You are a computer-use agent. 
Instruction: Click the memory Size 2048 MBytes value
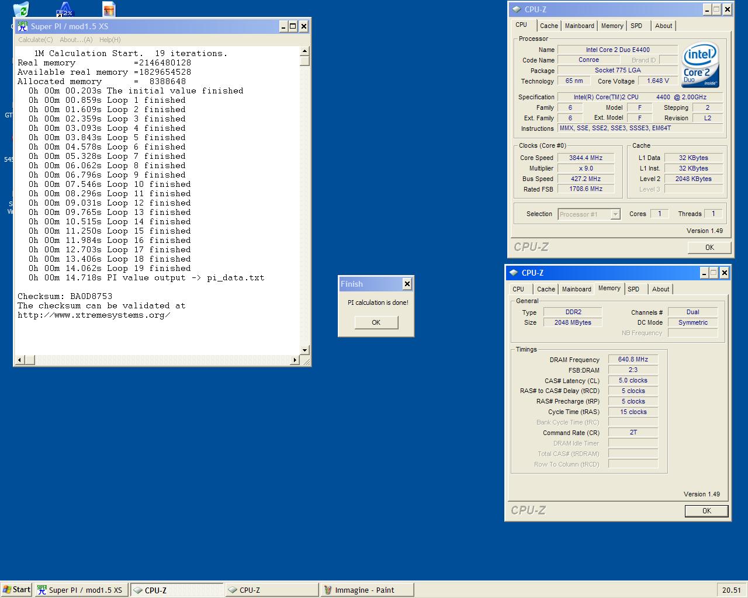click(573, 322)
